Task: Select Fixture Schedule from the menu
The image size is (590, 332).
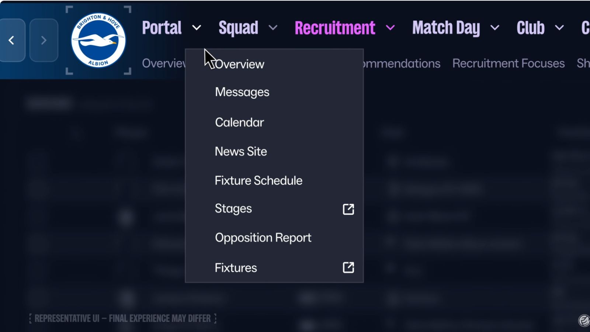Action: [x=258, y=180]
